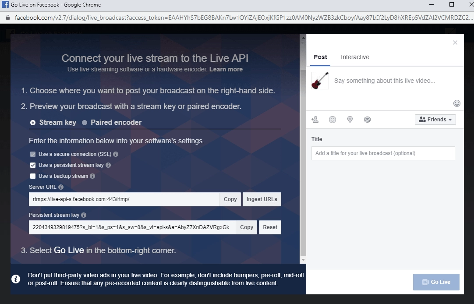Copy the persistent stream key

pyautogui.click(x=246, y=227)
